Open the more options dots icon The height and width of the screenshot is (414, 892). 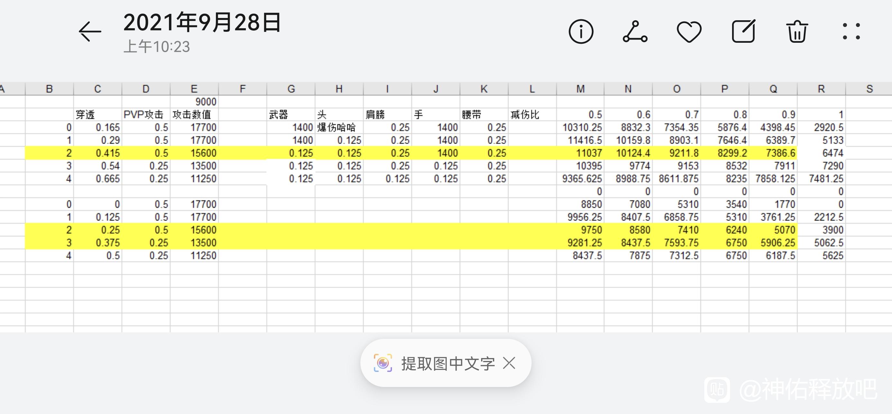[x=851, y=32]
